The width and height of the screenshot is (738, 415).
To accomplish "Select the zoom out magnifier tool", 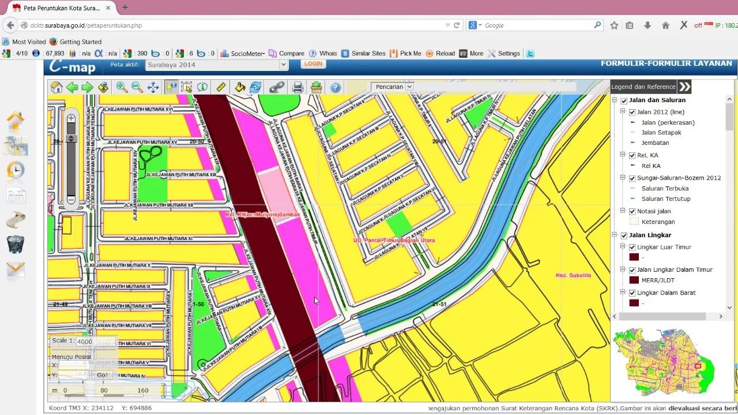I will tap(137, 87).
